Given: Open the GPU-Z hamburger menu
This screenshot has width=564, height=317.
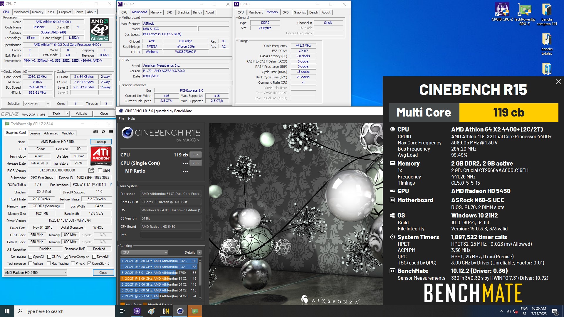Looking at the screenshot, I should tap(111, 132).
